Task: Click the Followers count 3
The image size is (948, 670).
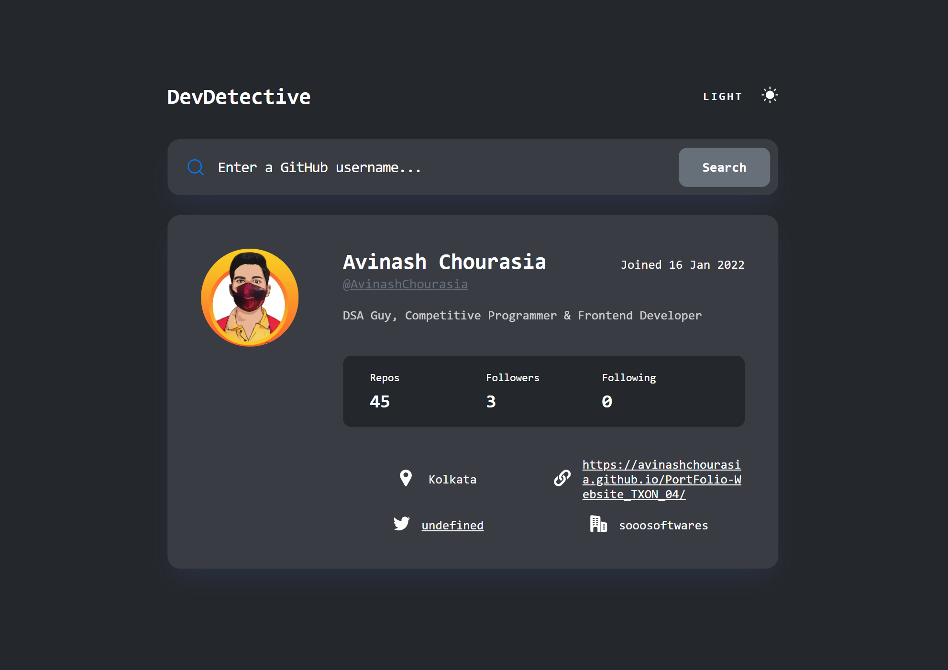Action: [491, 402]
